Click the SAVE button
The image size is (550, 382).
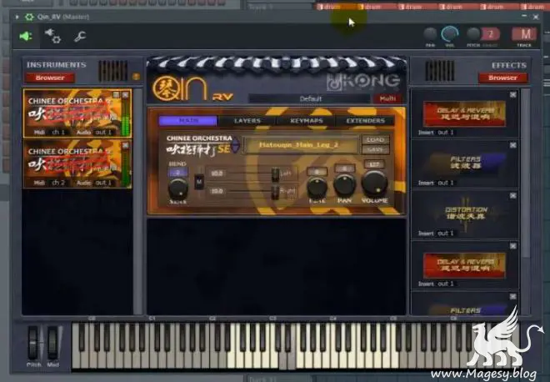point(375,150)
